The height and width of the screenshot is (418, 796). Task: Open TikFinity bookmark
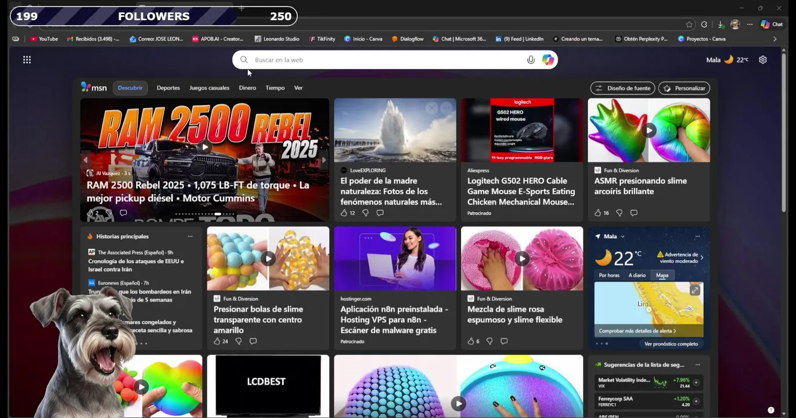click(322, 39)
